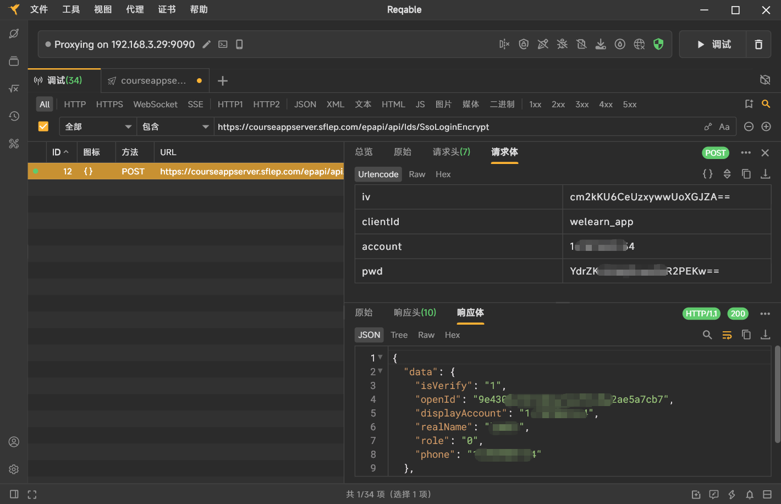Image resolution: width=781 pixels, height=504 pixels.
Task: Click the 调试 start button
Action: click(x=713, y=45)
